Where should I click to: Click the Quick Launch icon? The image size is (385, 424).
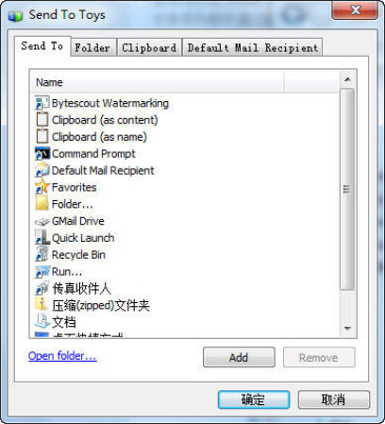pyautogui.click(x=42, y=238)
